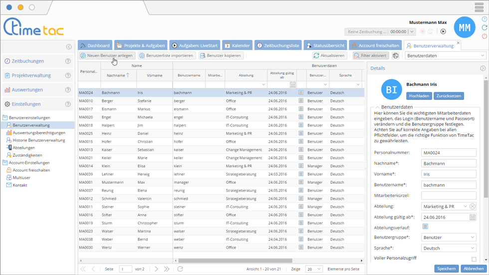The image size is (489, 275).
Task: Toggle the Filter aktiviert button
Action: (x=370, y=56)
